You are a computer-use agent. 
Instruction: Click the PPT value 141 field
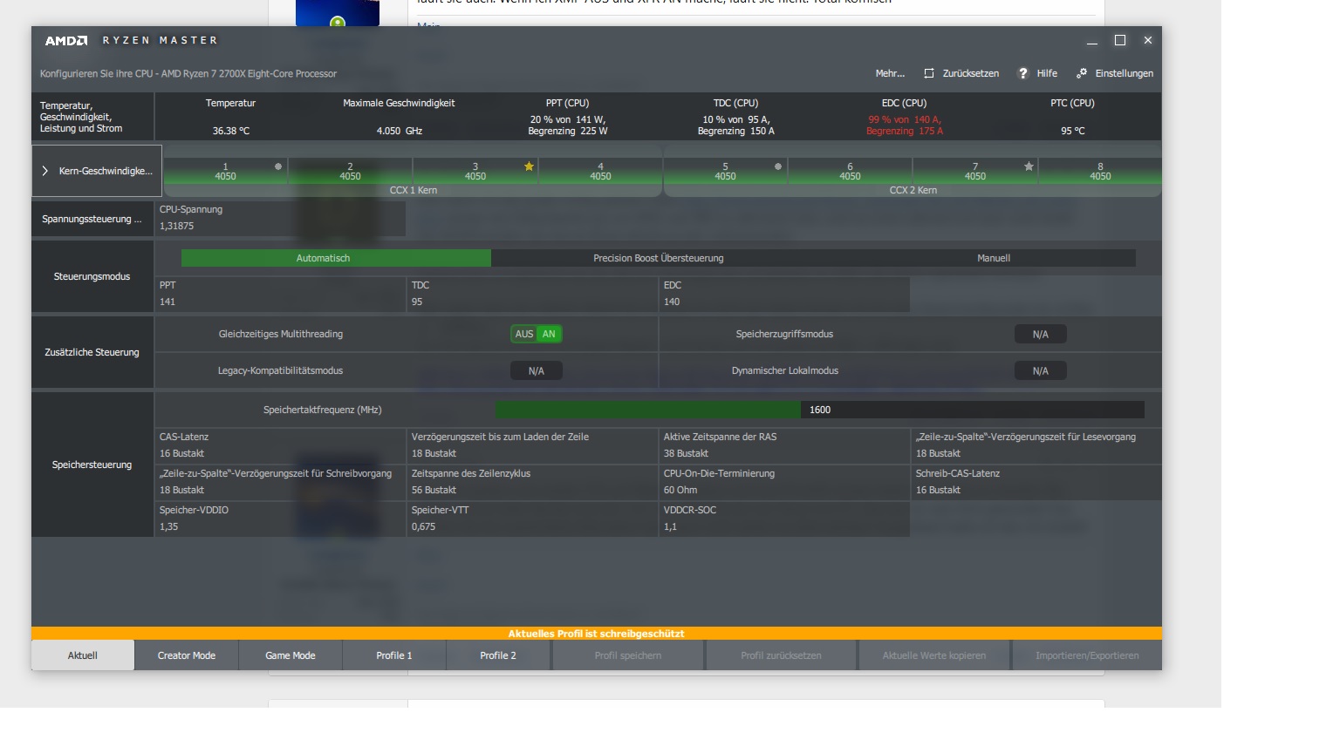(x=281, y=294)
